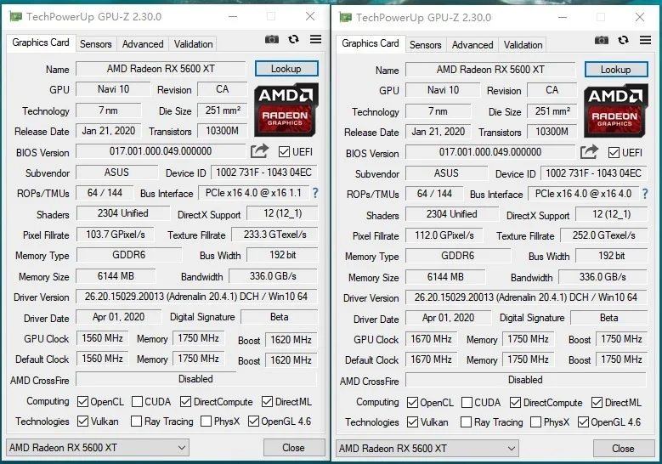Click the GPU-Z title bar app icon in right window
The height and width of the screenshot is (464, 662).
pyautogui.click(x=345, y=17)
